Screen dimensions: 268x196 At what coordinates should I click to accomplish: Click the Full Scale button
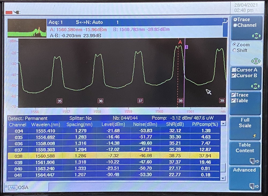[245, 128]
